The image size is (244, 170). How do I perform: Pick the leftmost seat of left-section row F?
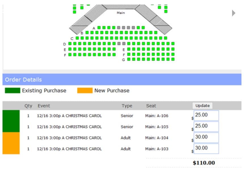point(70,54)
